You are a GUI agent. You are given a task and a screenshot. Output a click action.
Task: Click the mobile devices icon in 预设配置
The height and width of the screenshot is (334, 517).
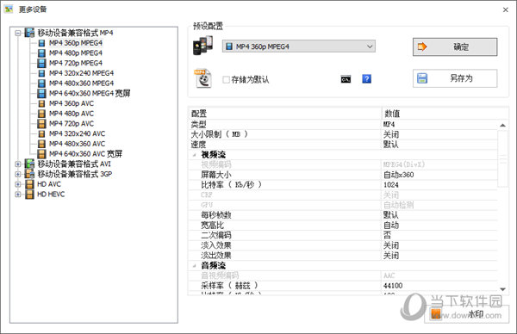202,46
